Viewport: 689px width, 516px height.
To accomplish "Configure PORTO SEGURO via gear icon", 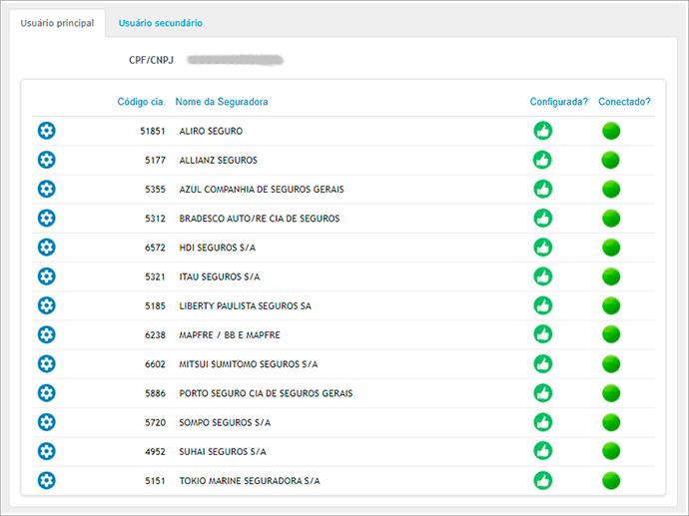I will pos(47,392).
